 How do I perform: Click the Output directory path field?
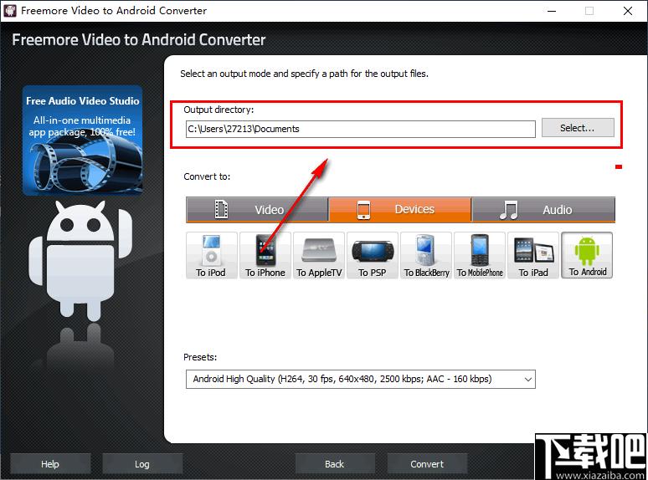click(360, 129)
